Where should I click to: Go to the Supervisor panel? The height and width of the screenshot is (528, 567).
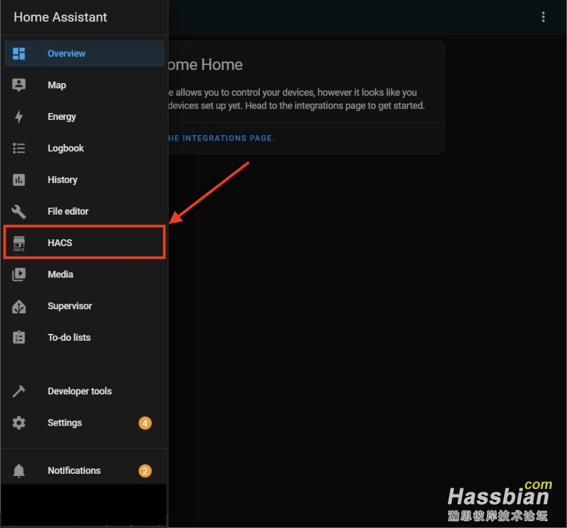coord(85,306)
